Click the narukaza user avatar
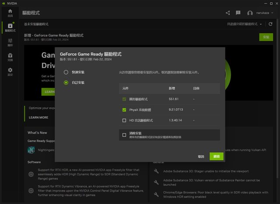Screen dimensions: 280x204 (x=250, y=13)
